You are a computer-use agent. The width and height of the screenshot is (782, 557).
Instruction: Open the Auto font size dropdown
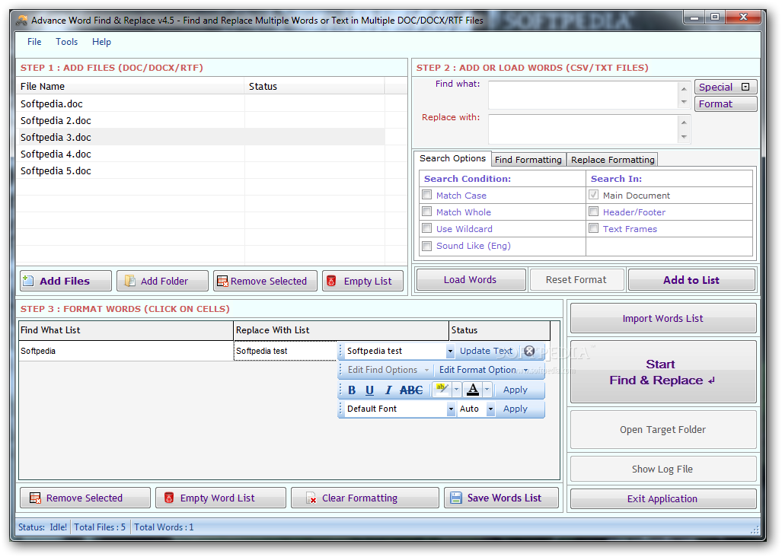[490, 409]
